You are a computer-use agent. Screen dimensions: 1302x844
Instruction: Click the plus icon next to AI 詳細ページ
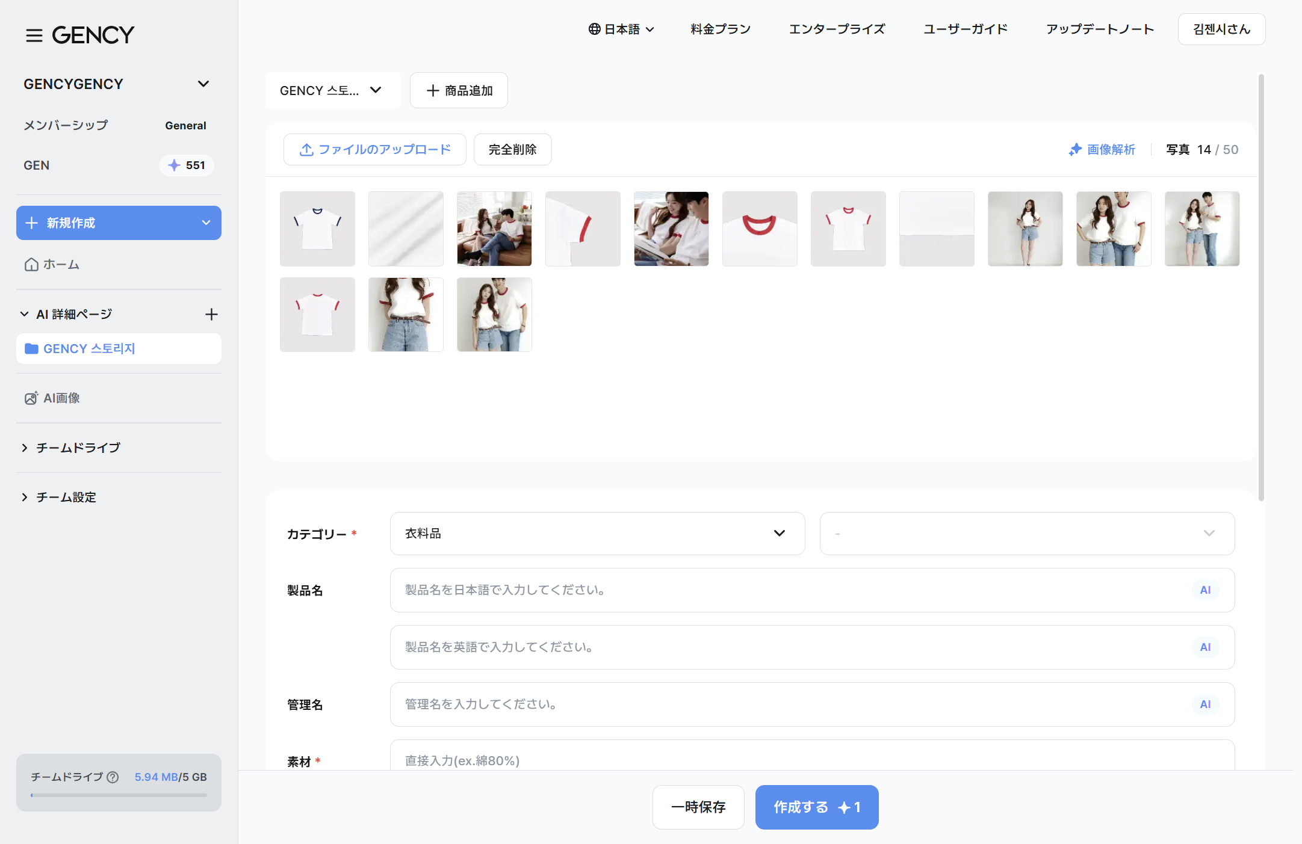(x=211, y=314)
